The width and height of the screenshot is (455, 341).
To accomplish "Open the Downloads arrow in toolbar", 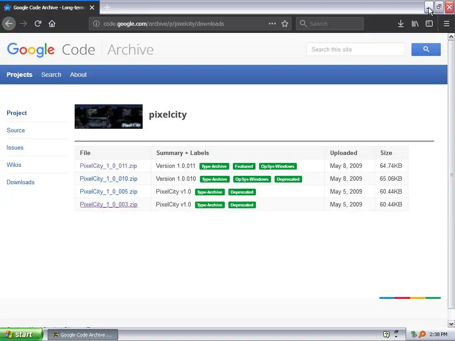I will pyautogui.click(x=401, y=24).
